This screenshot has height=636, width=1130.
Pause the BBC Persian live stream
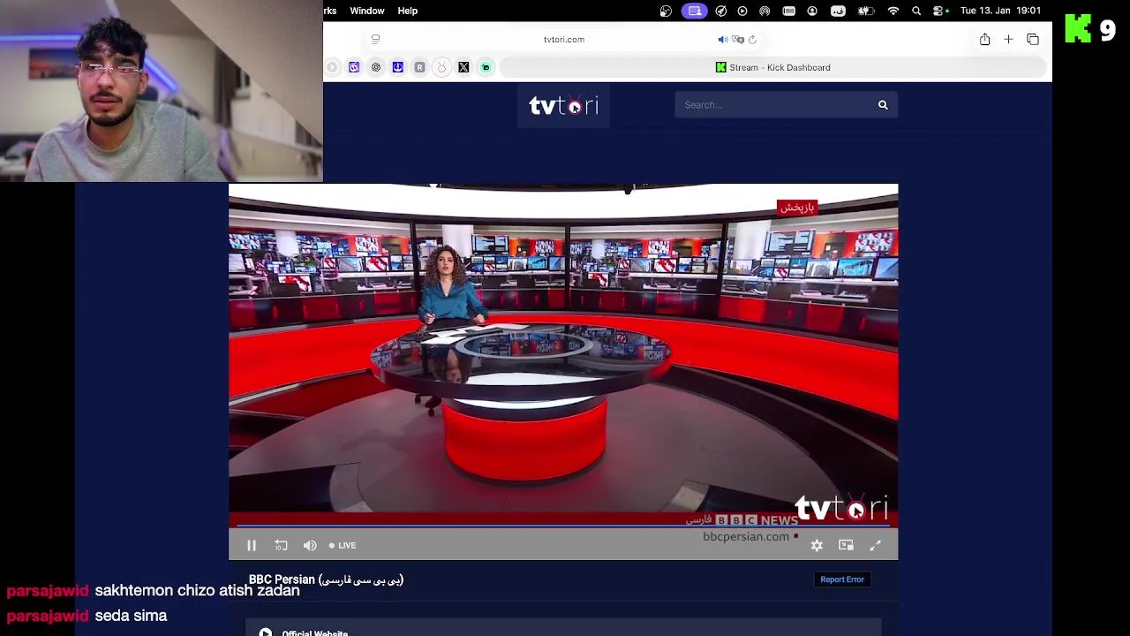pos(252,545)
